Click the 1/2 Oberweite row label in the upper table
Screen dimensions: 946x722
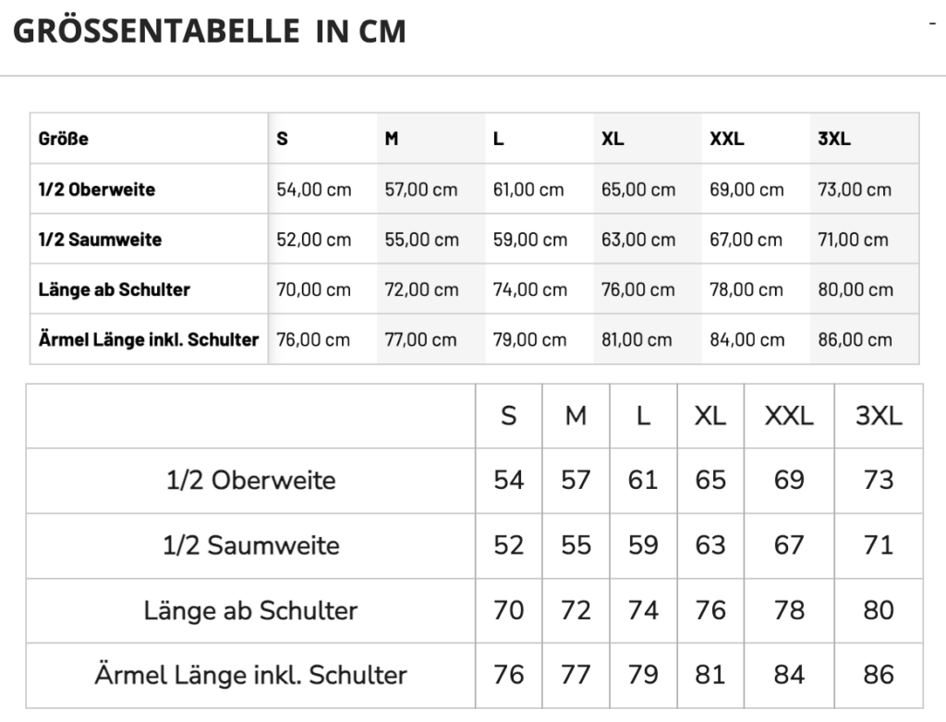[x=96, y=190]
